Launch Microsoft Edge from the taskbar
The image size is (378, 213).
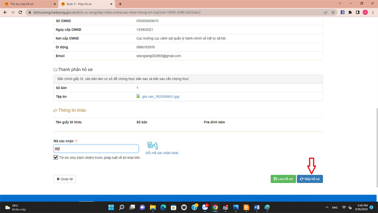(163, 207)
